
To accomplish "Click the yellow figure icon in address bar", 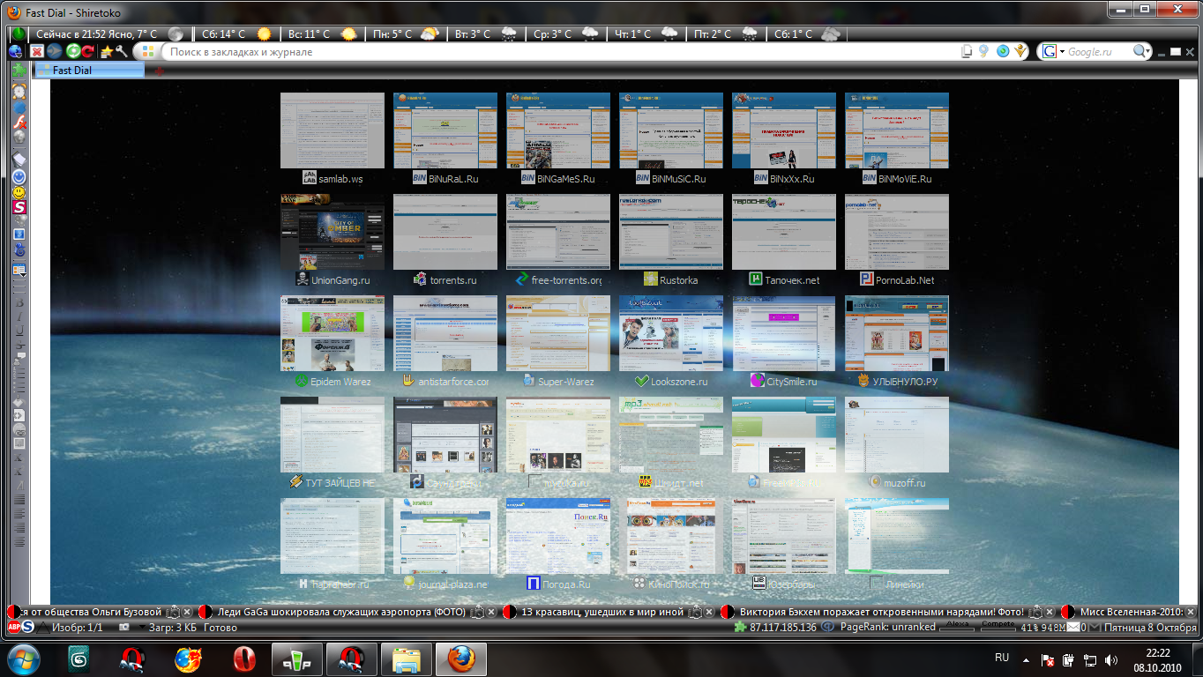I will pos(1021,51).
